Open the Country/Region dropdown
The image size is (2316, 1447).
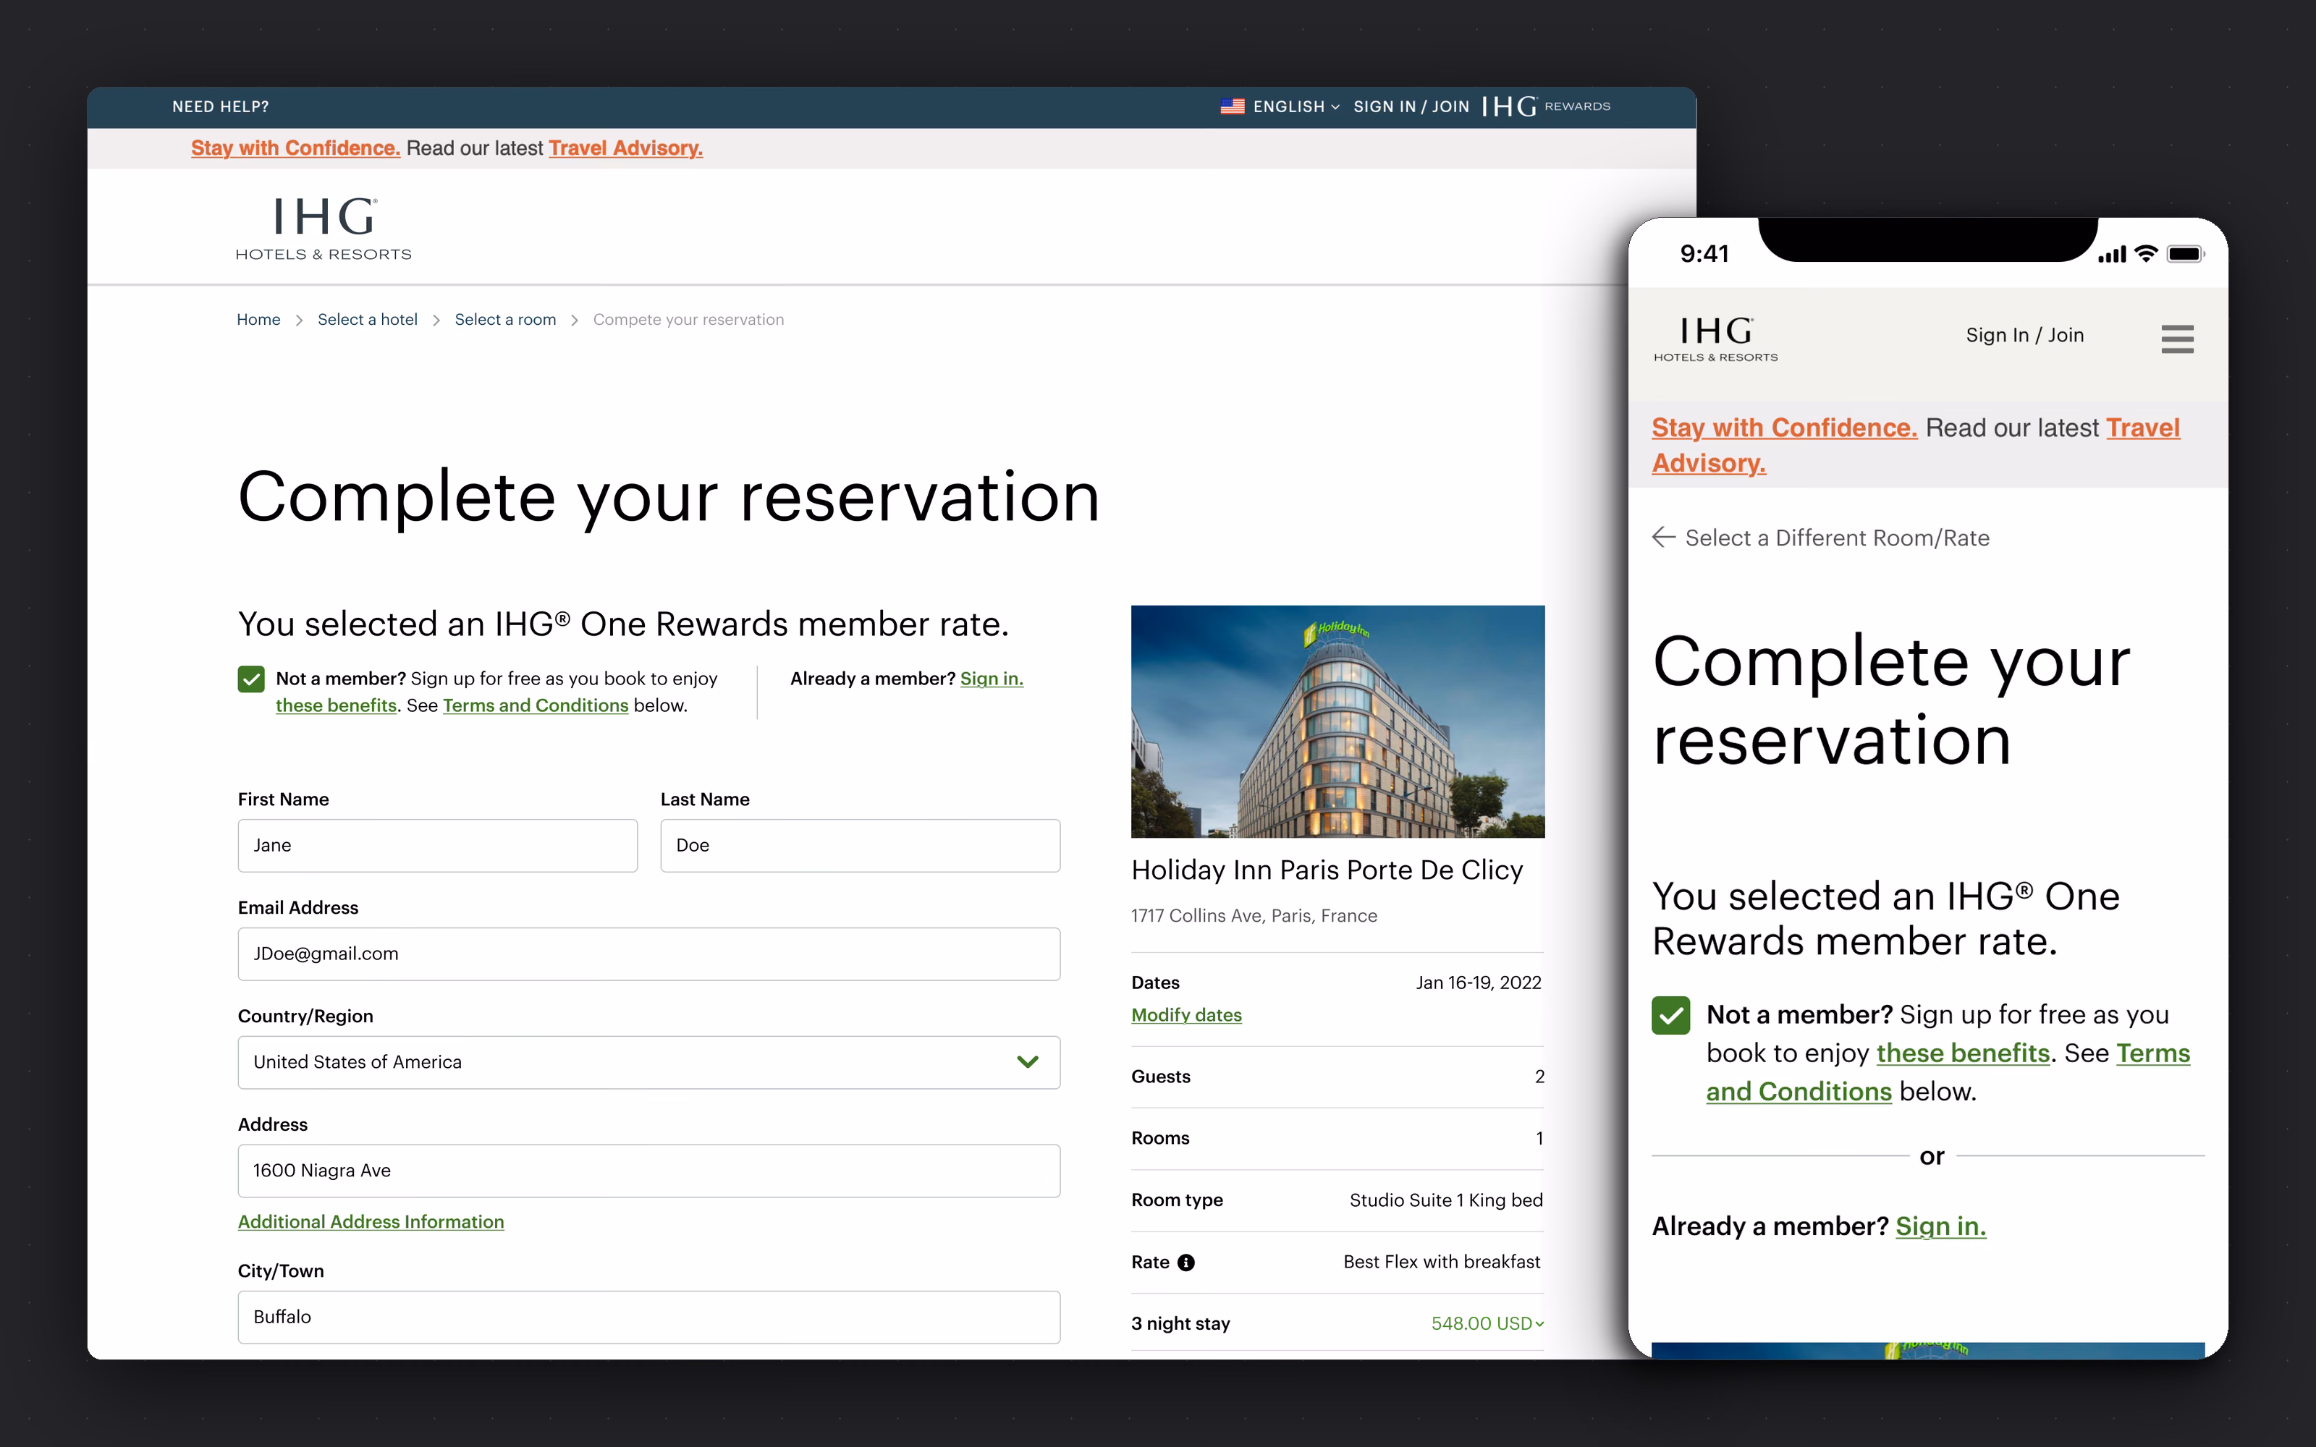pos(649,1062)
